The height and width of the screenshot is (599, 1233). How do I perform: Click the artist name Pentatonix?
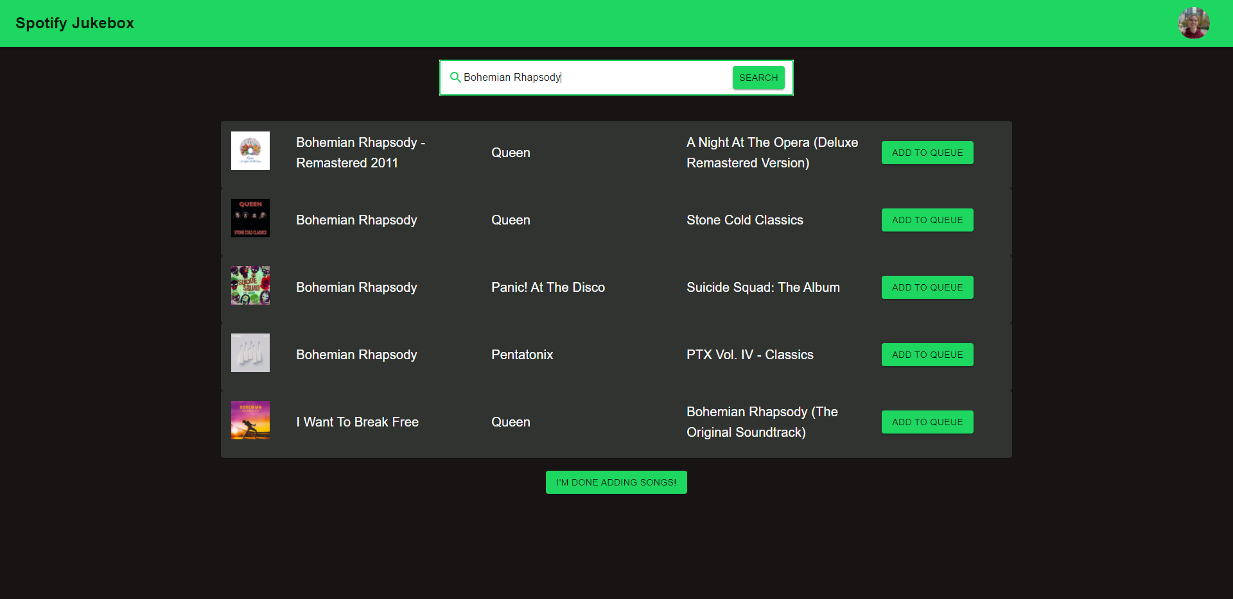522,354
